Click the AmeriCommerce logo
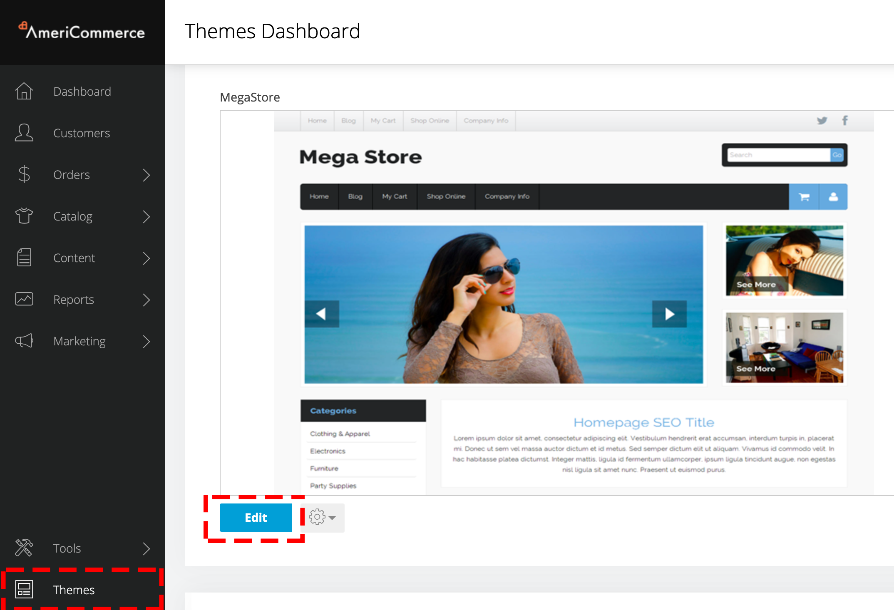The width and height of the screenshot is (894, 610). [82, 31]
